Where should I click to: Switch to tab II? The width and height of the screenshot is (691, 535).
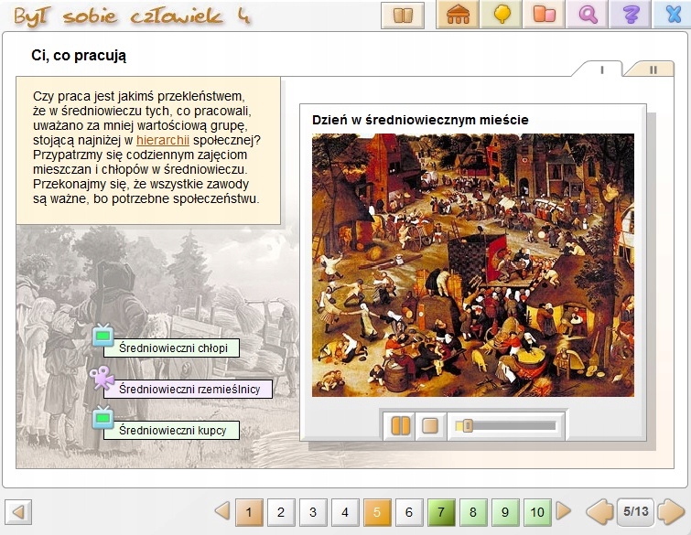click(653, 70)
